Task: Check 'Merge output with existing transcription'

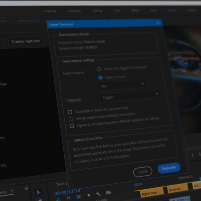Action: (x=71, y=119)
